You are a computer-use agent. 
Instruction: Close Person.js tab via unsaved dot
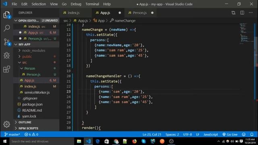tap(152, 12)
